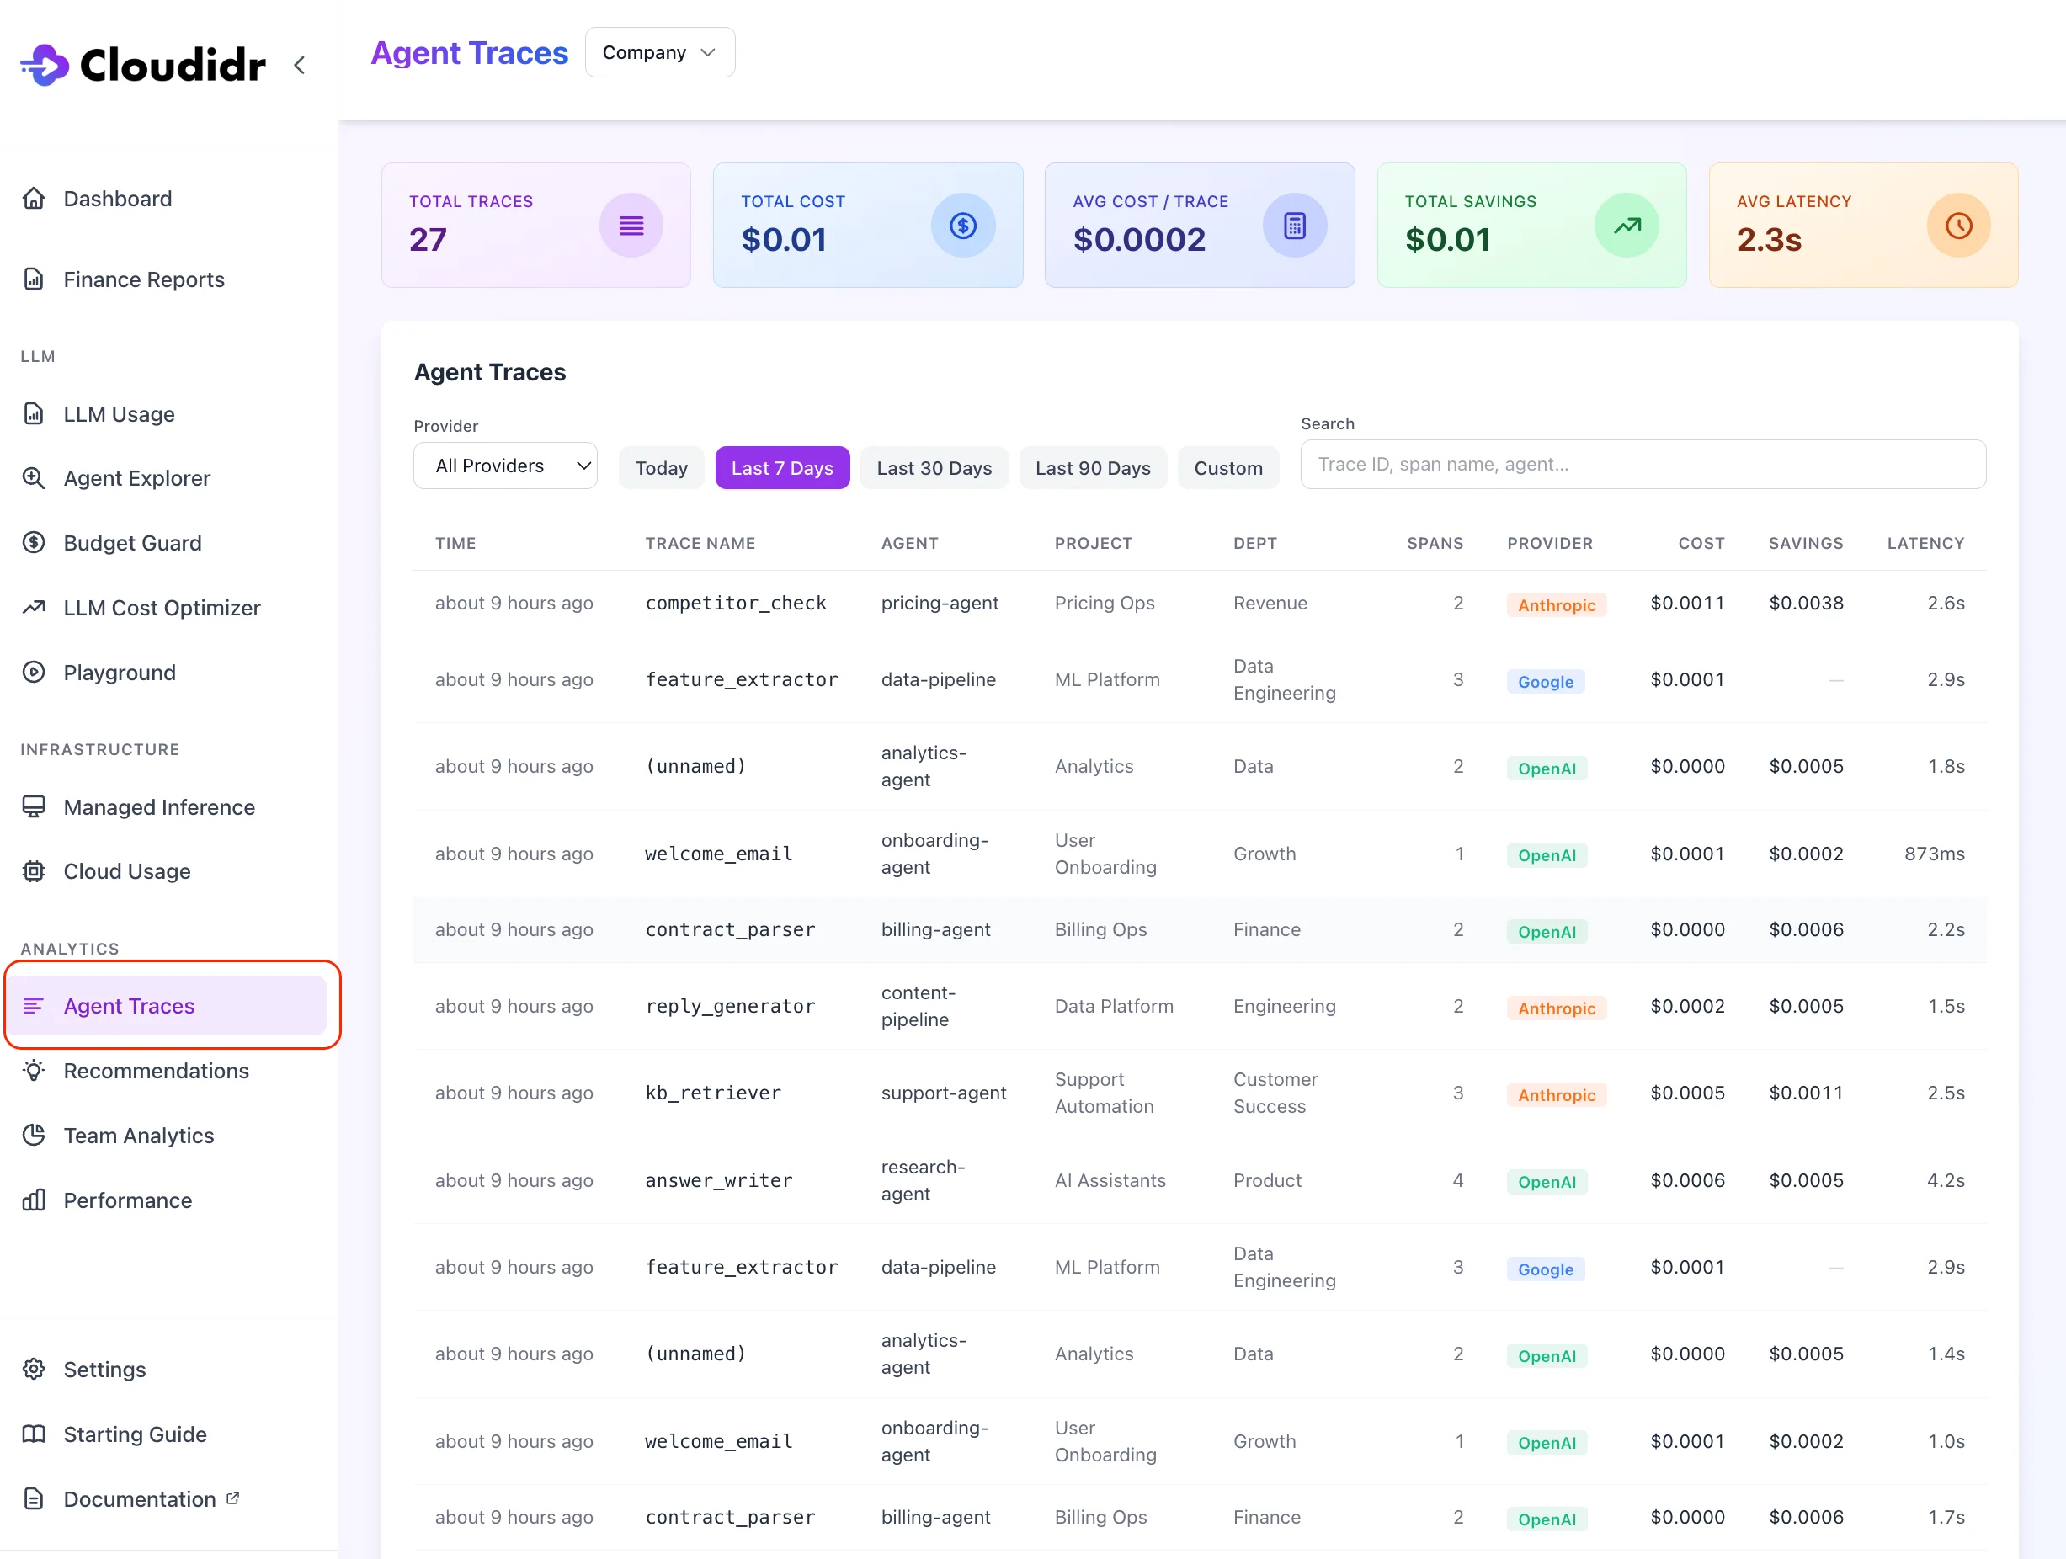The height and width of the screenshot is (1559, 2066).
Task: Click the Settings gear icon
Action: (34, 1370)
